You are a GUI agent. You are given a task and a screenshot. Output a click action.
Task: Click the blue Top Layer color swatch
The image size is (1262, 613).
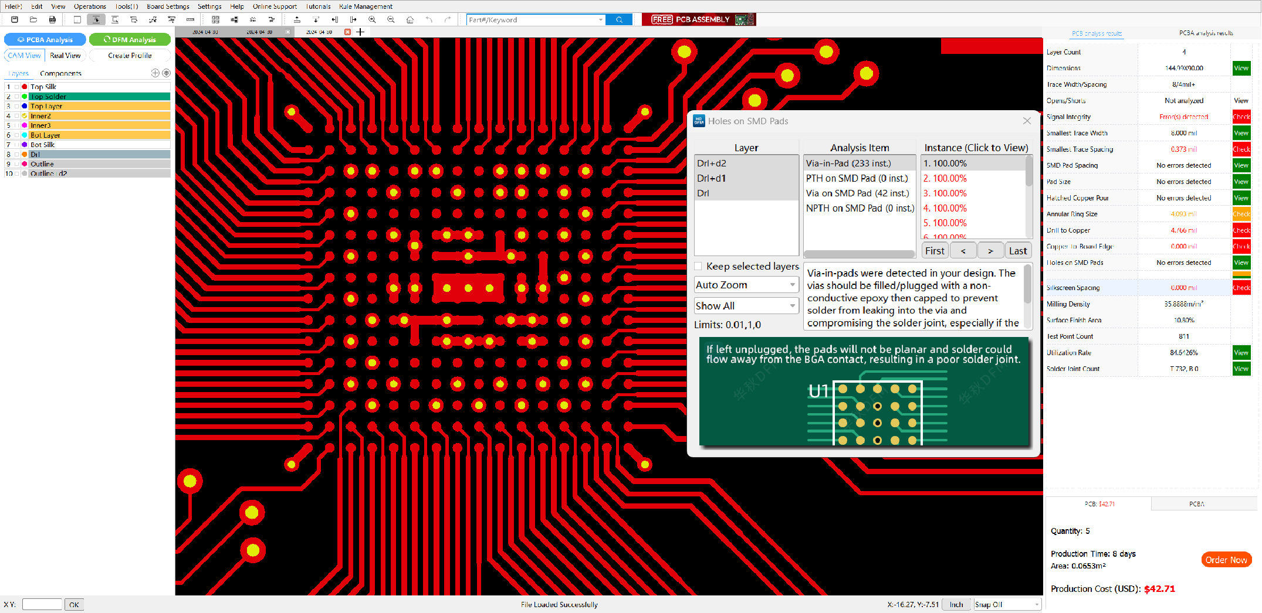coord(25,106)
